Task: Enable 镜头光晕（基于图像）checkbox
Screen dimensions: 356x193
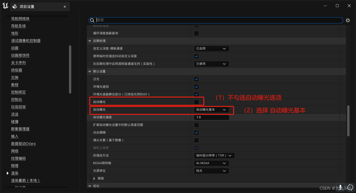Action: [x=196, y=140]
